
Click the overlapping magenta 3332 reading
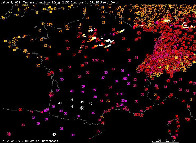click(95, 60)
